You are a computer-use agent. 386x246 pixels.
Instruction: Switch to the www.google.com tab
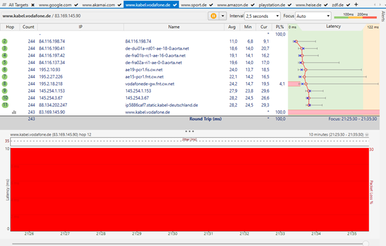click(55, 4)
